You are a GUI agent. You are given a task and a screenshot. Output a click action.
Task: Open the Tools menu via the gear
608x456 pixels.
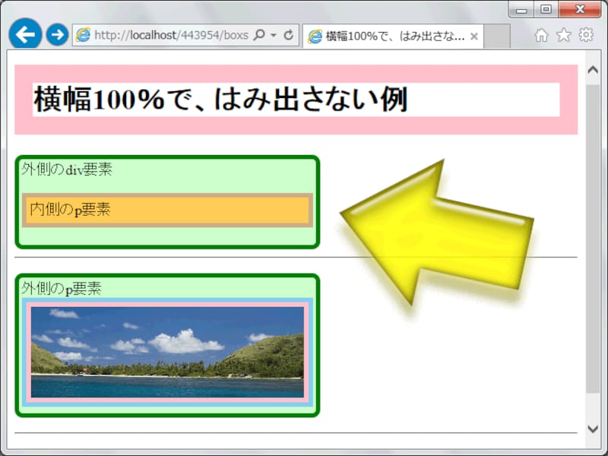(586, 34)
